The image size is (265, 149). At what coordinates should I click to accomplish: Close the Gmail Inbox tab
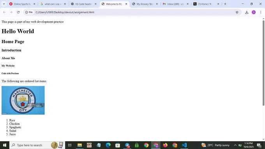[x=187, y=4]
